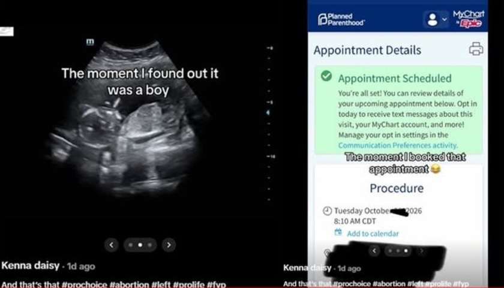Click the clock icon beside Tuesday date

[x=327, y=211]
